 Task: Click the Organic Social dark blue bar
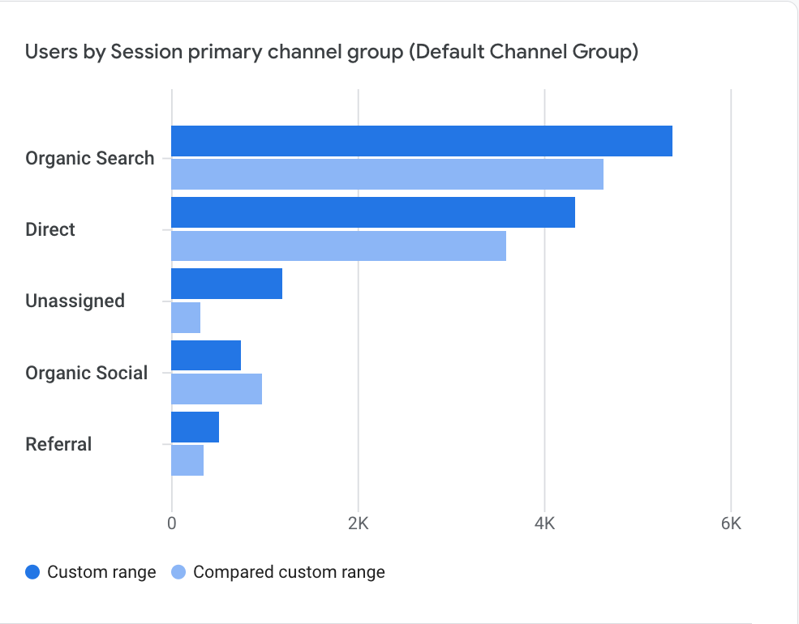[x=206, y=355]
